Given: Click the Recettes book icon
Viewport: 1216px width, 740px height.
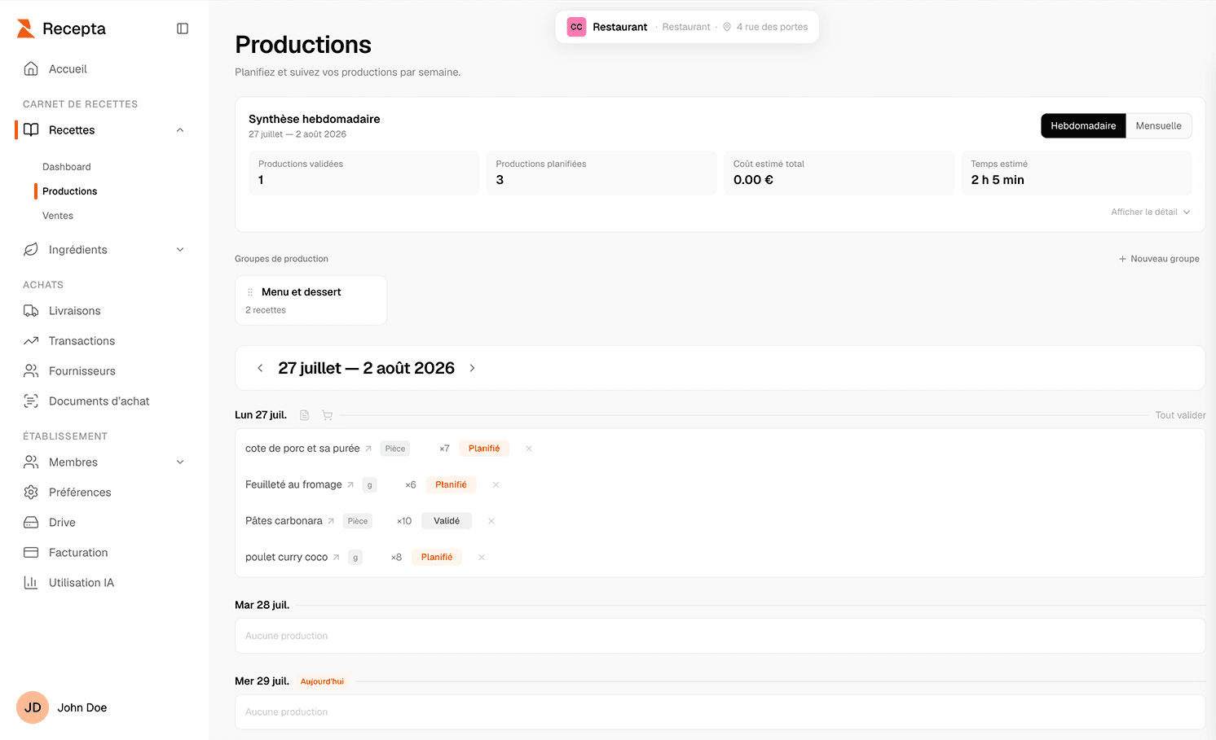Looking at the screenshot, I should [x=31, y=129].
